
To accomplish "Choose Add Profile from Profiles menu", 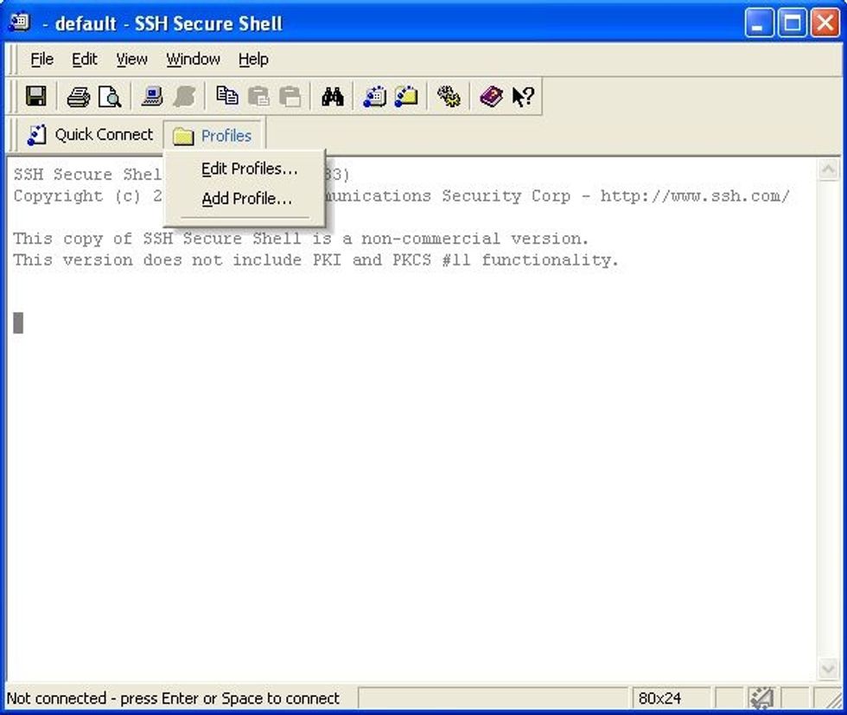I will click(246, 199).
